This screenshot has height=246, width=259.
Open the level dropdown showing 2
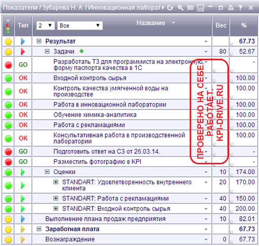pyautogui.click(x=45, y=25)
